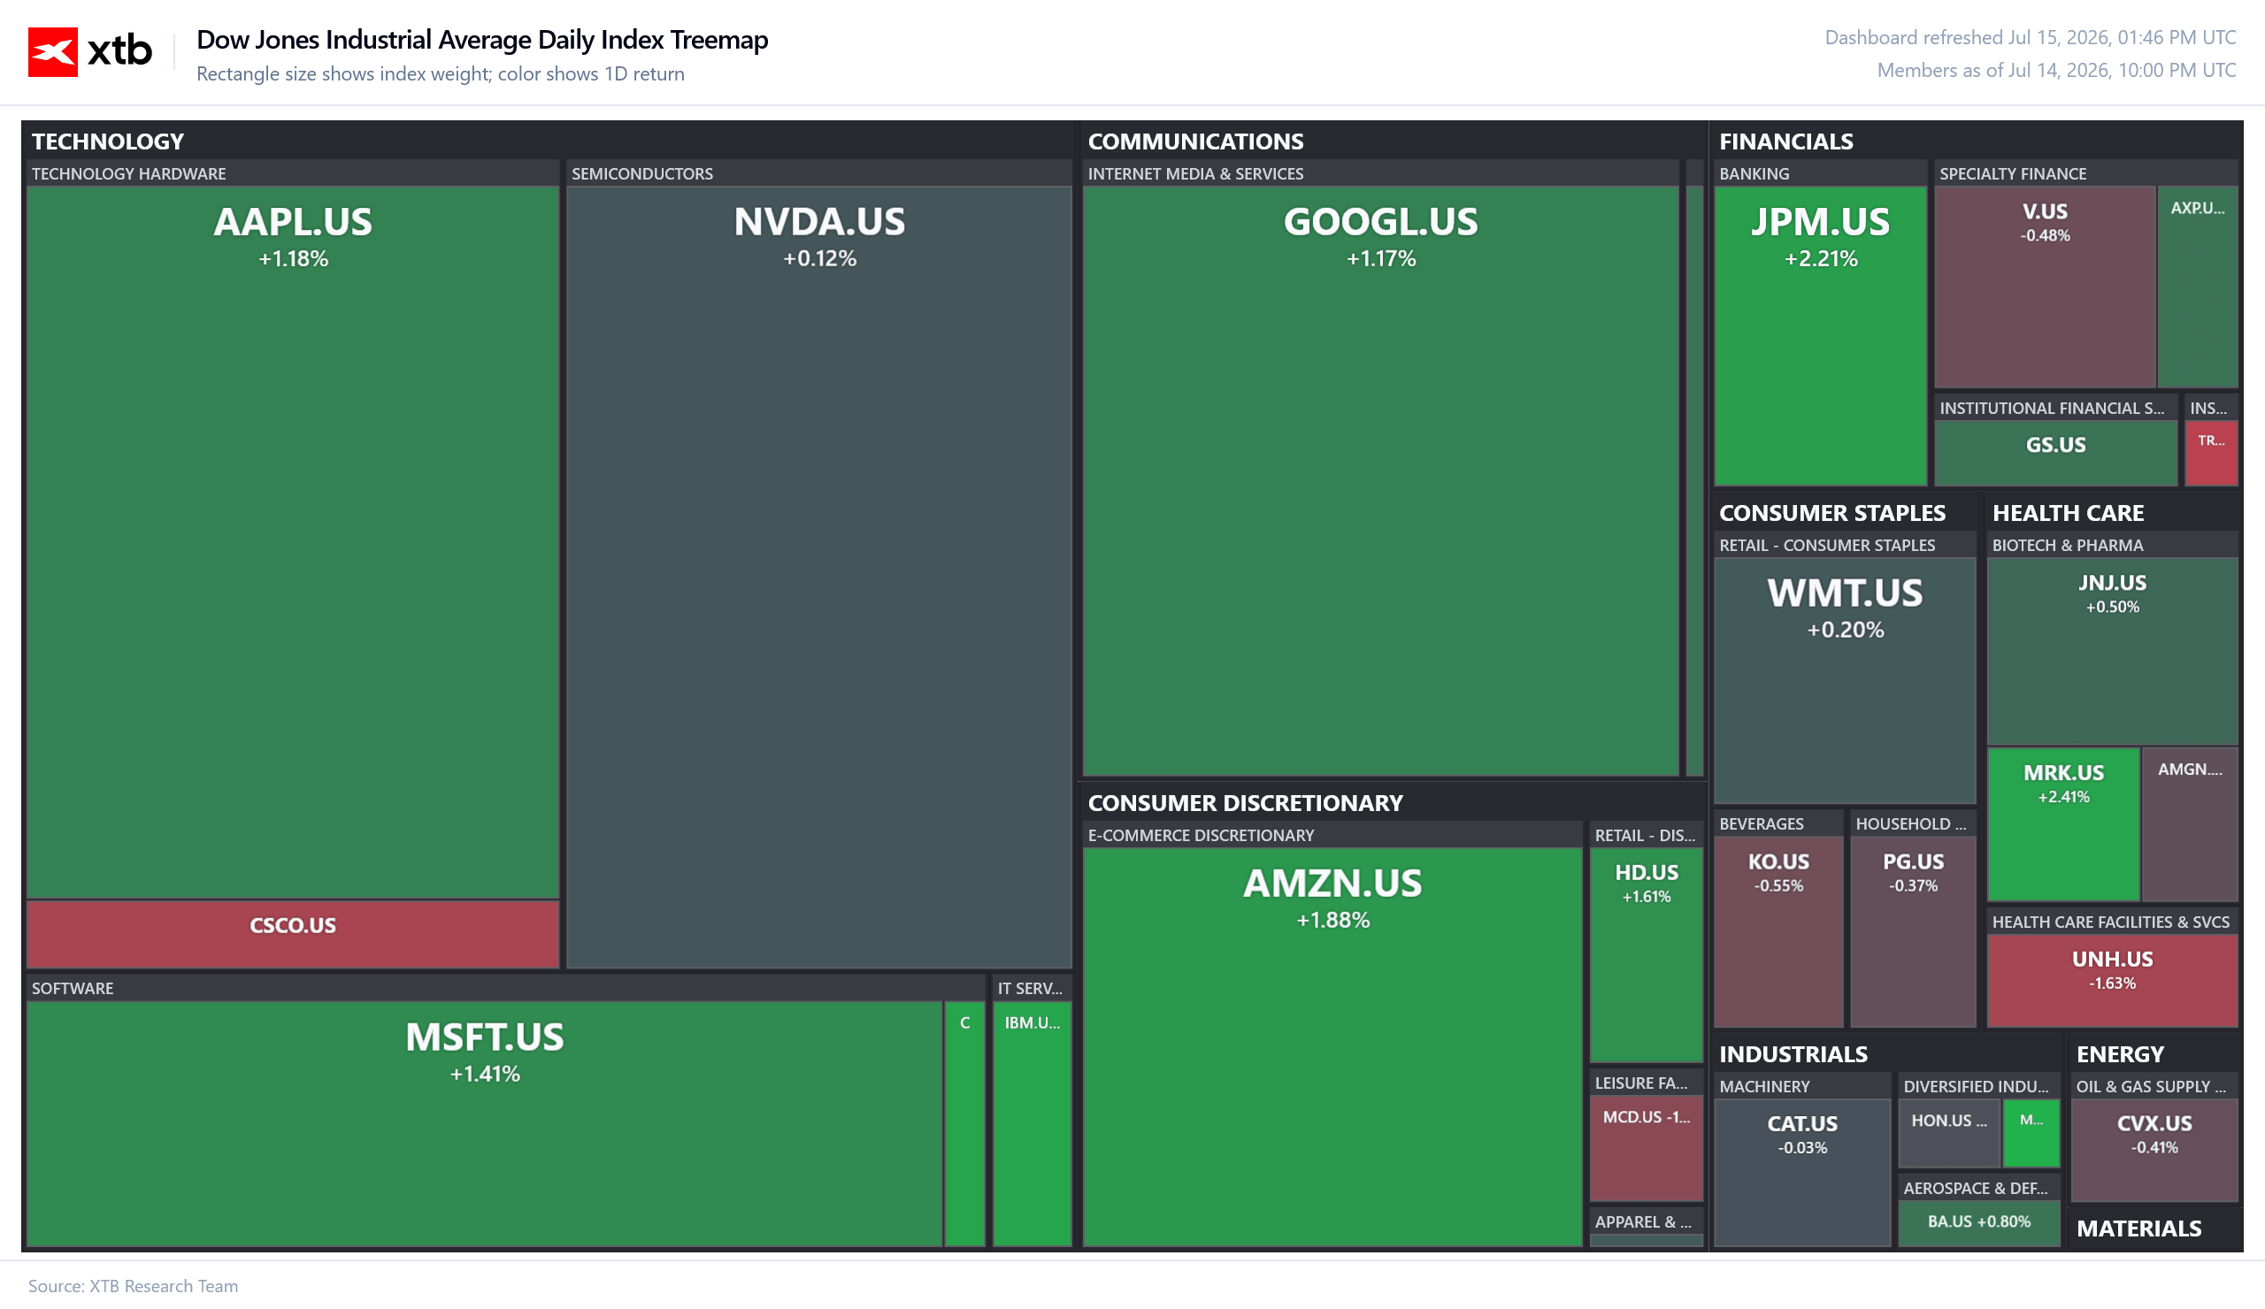
Task: Click the TECHNOLOGY sector header
Action: (108, 141)
